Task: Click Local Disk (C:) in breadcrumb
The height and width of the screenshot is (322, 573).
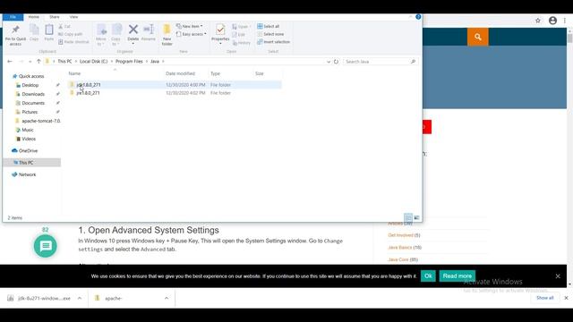Action: click(93, 62)
